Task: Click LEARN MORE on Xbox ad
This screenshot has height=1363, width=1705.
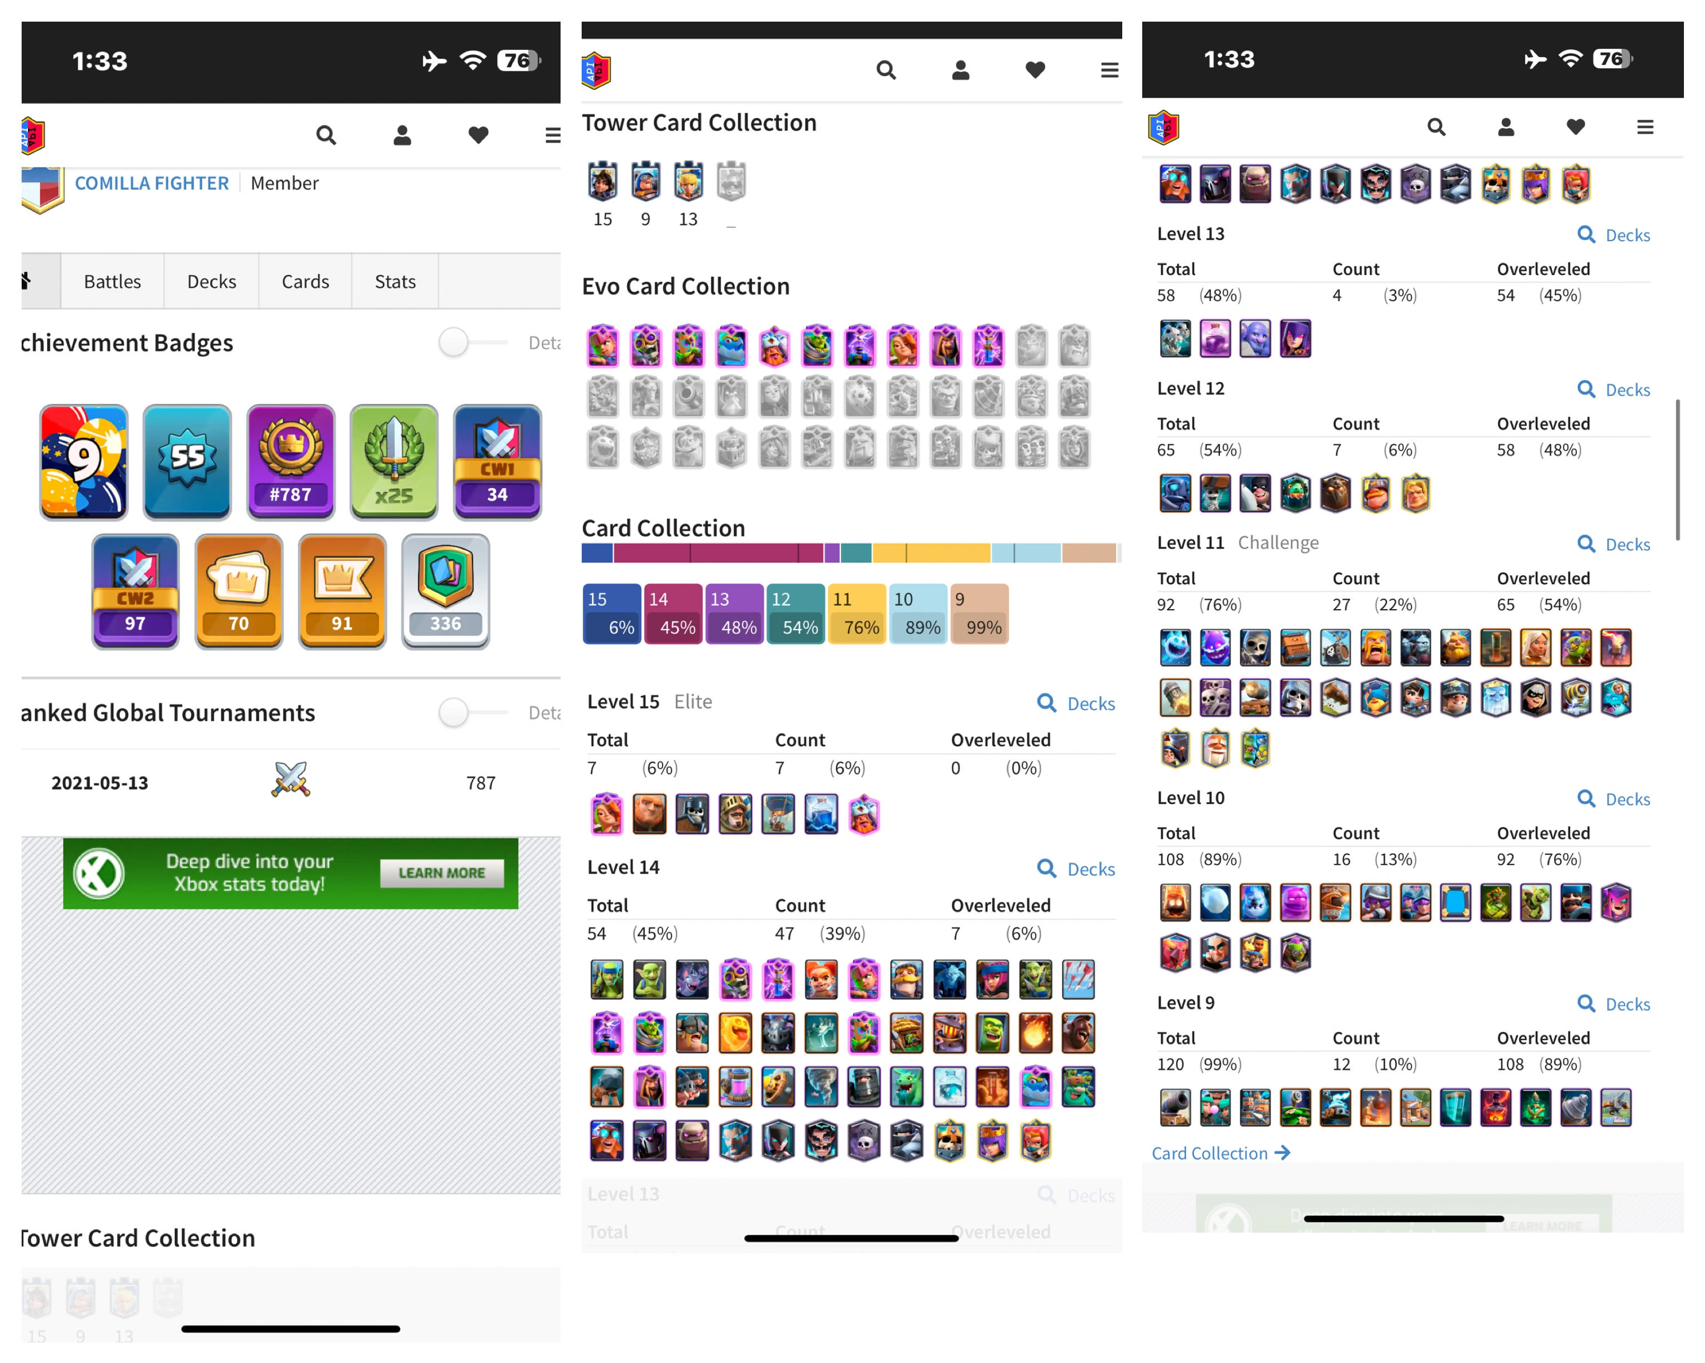Action: tap(441, 873)
